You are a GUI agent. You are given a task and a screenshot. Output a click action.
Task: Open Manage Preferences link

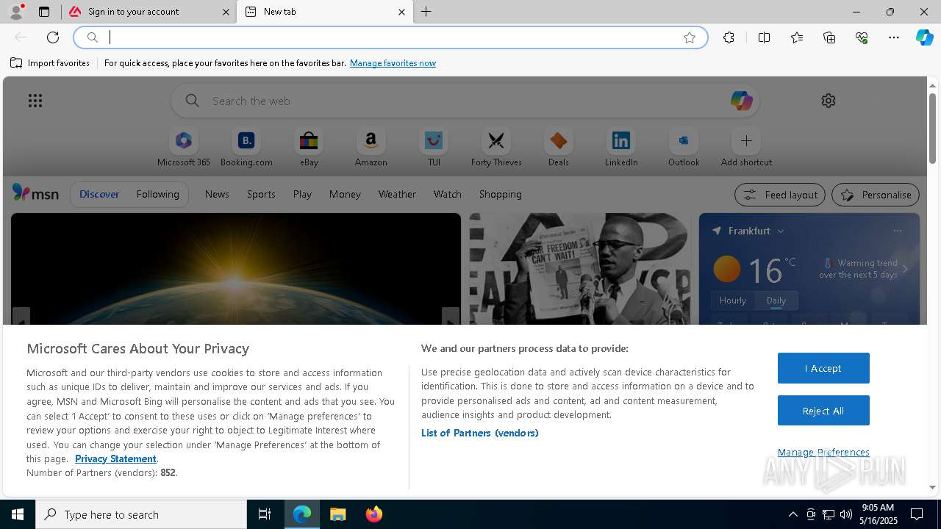coord(823,452)
